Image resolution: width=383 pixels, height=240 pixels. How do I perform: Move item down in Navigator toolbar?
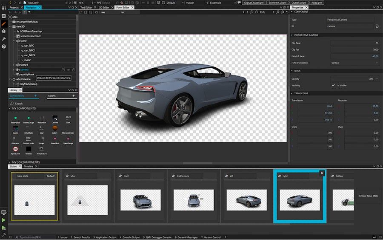tap(20, 12)
